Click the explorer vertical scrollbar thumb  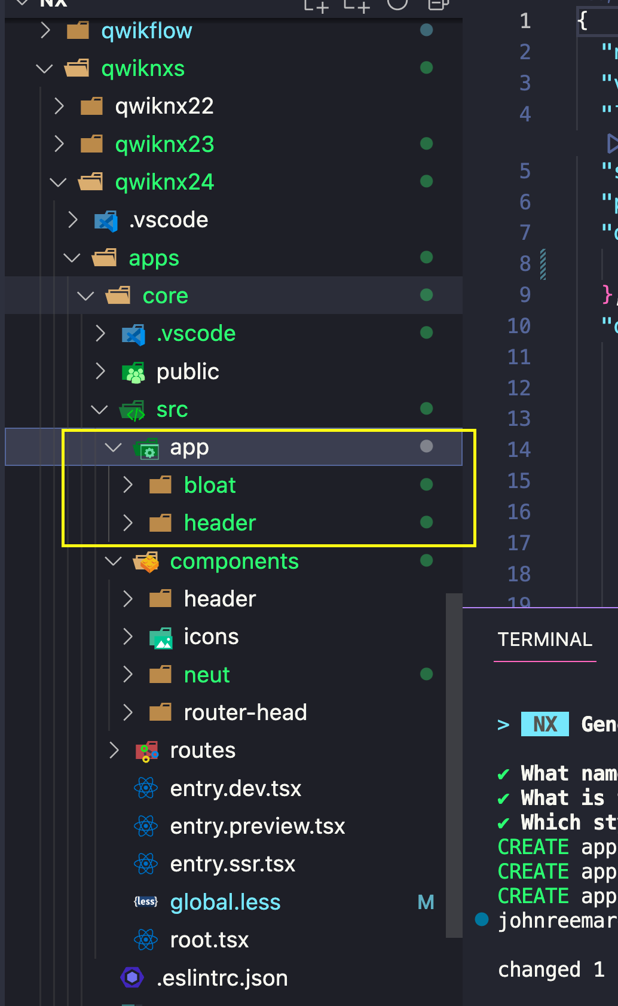(454, 766)
